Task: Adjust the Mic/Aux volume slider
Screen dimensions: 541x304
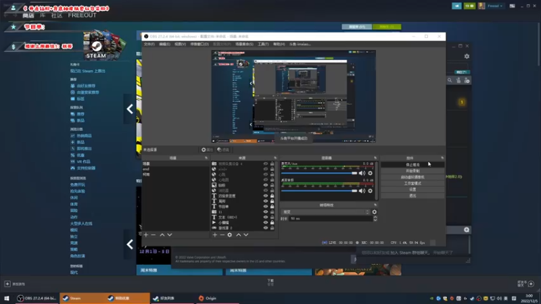Action: point(319,173)
